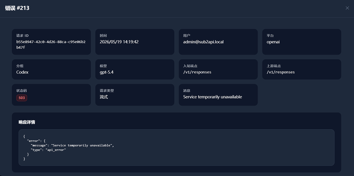Click the "message" line in the JSON response
The image size is (354, 176).
coord(72,145)
